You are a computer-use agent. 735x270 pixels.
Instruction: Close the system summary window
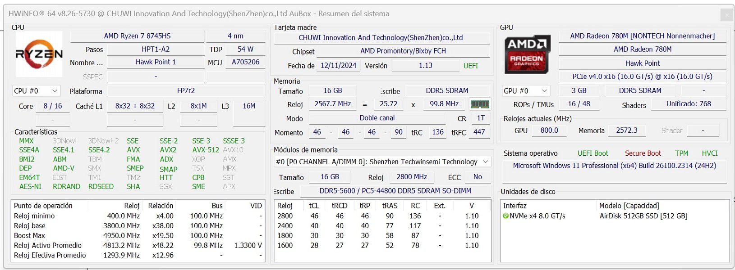click(x=726, y=15)
